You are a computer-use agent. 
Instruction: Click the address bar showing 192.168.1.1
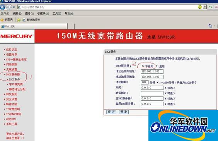point(107,7)
